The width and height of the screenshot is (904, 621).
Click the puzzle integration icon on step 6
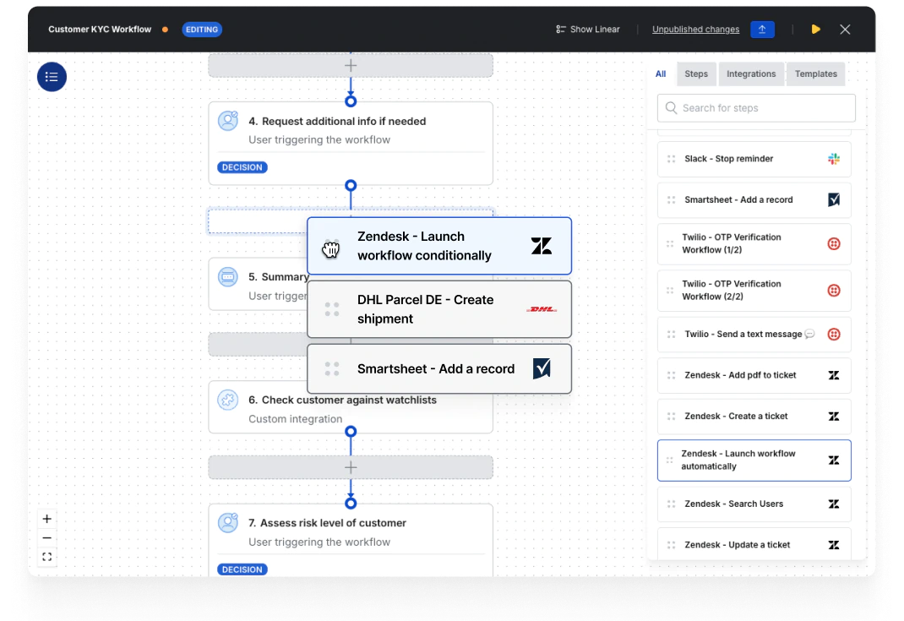[x=228, y=400]
